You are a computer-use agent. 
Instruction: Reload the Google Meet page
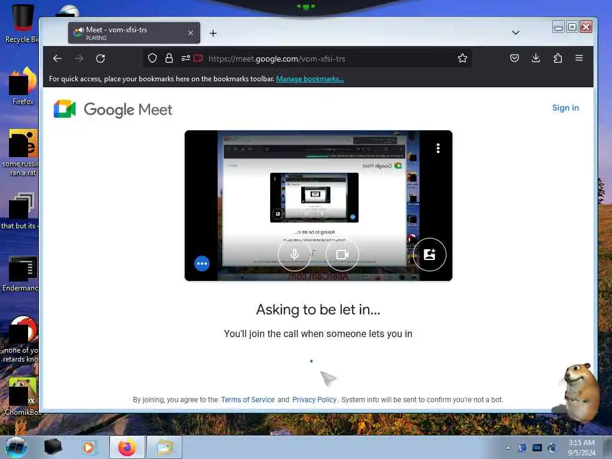(100, 59)
